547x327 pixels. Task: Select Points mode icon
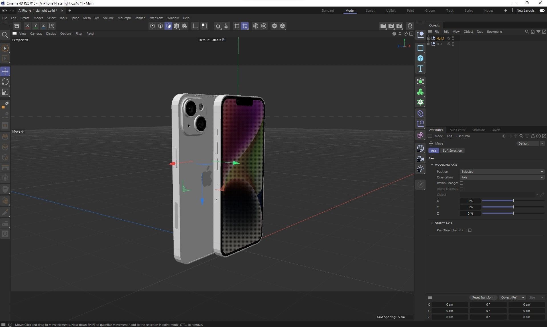[152, 26]
